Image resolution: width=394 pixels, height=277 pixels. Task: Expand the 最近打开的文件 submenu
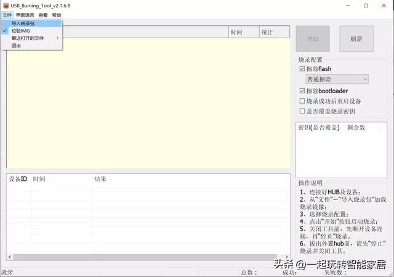(32, 38)
